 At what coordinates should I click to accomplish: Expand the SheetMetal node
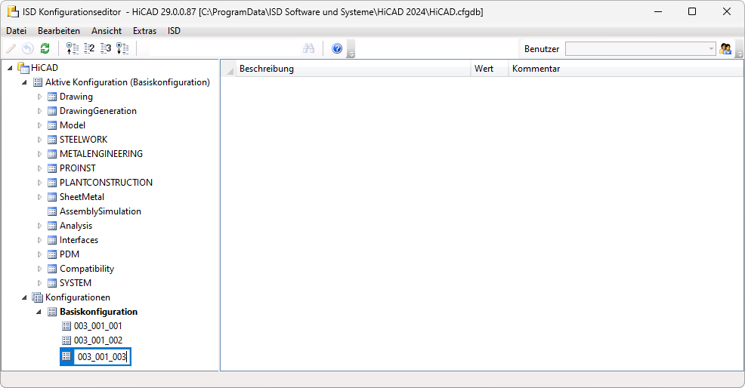(39, 197)
